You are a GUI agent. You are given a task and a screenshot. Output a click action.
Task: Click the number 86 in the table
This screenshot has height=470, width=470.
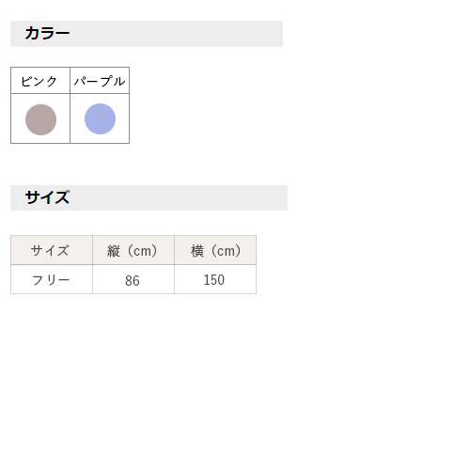point(133,280)
